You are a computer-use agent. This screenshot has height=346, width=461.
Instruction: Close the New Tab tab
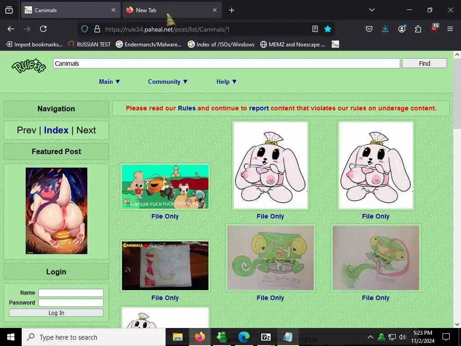pos(215,10)
